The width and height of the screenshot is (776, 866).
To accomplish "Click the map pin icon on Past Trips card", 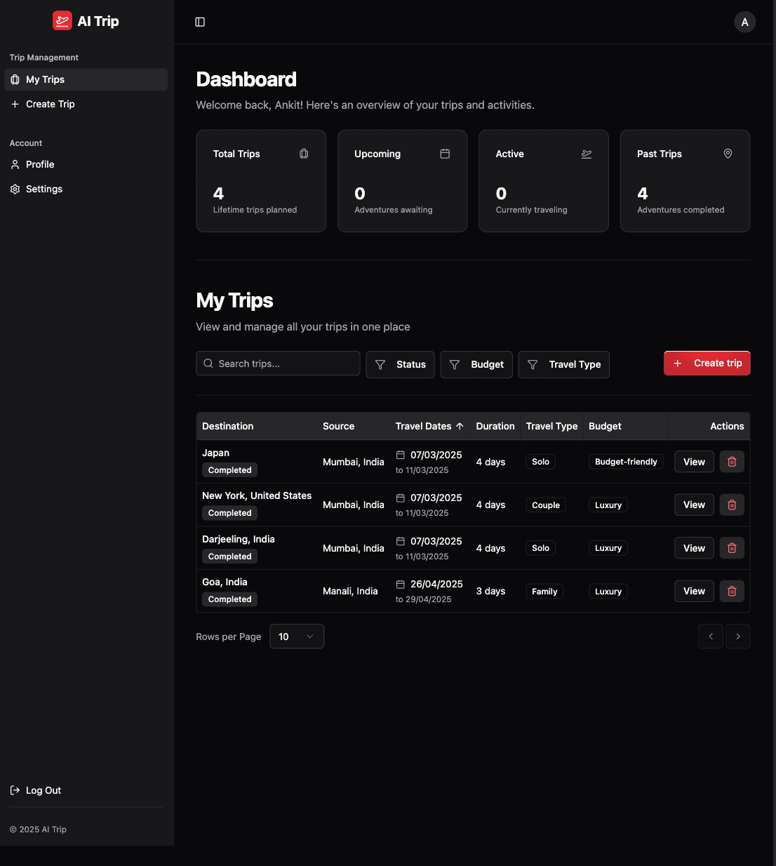I will tap(728, 154).
